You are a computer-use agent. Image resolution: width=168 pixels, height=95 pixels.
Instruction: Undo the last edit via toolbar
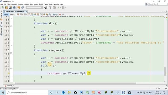point(19,8)
